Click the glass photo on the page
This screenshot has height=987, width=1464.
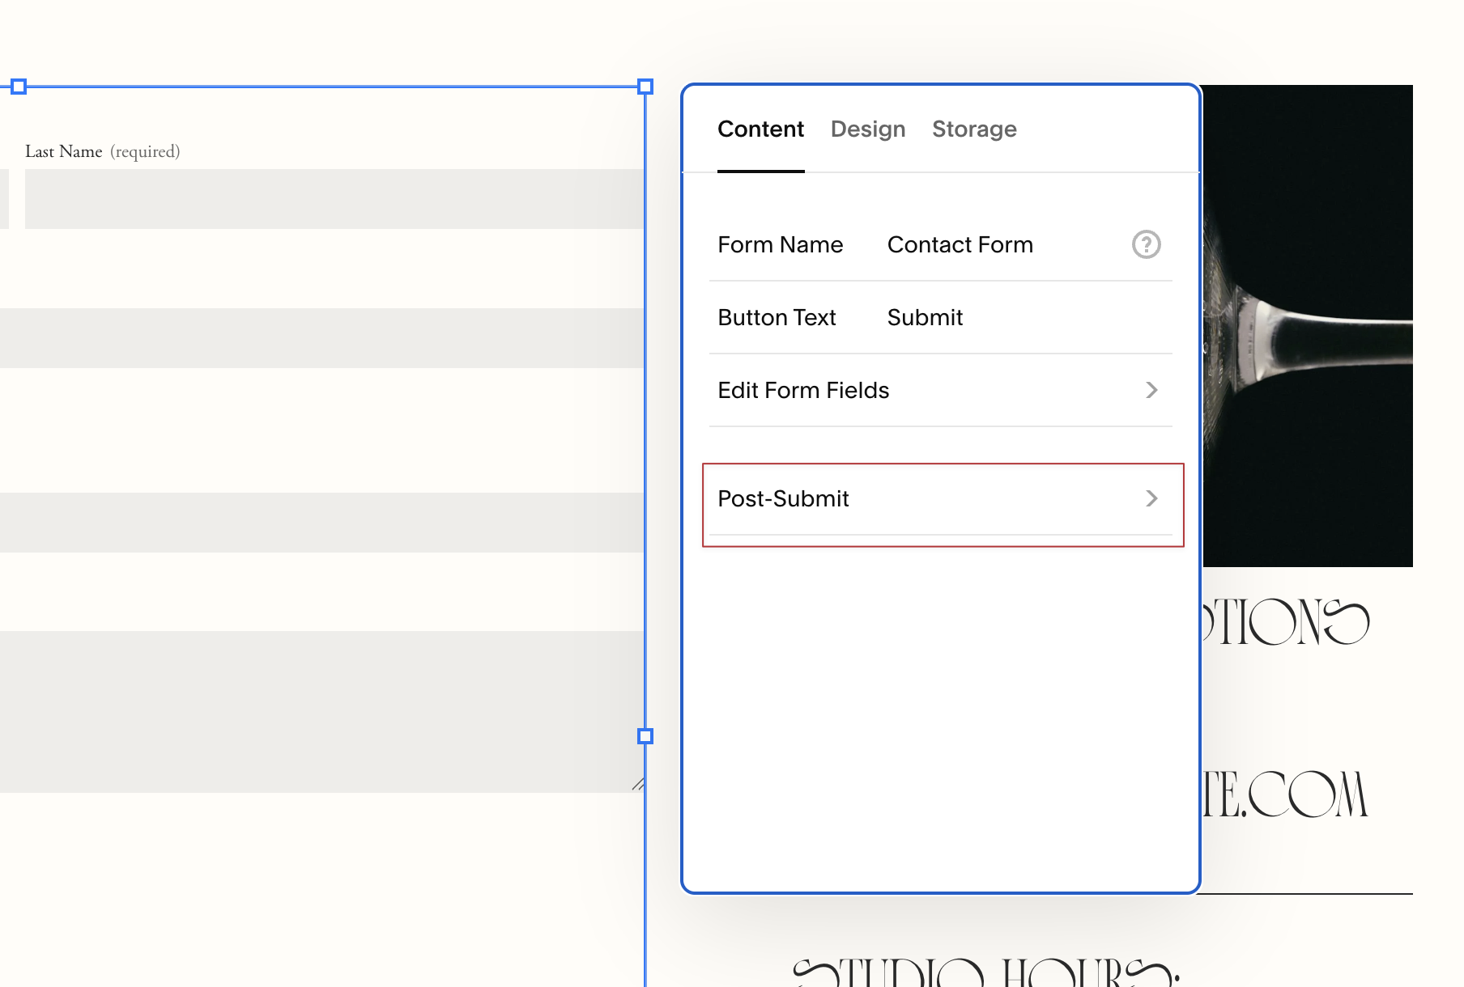pyautogui.click(x=1308, y=326)
